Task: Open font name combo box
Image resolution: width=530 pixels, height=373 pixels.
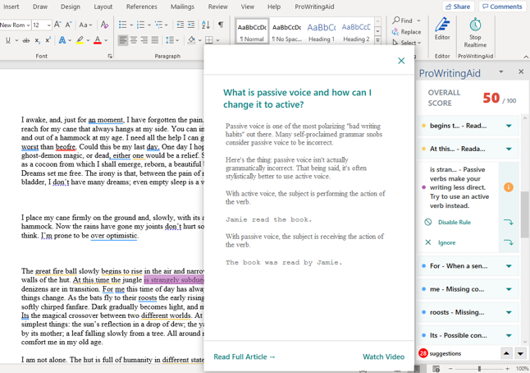Action: 16,25
